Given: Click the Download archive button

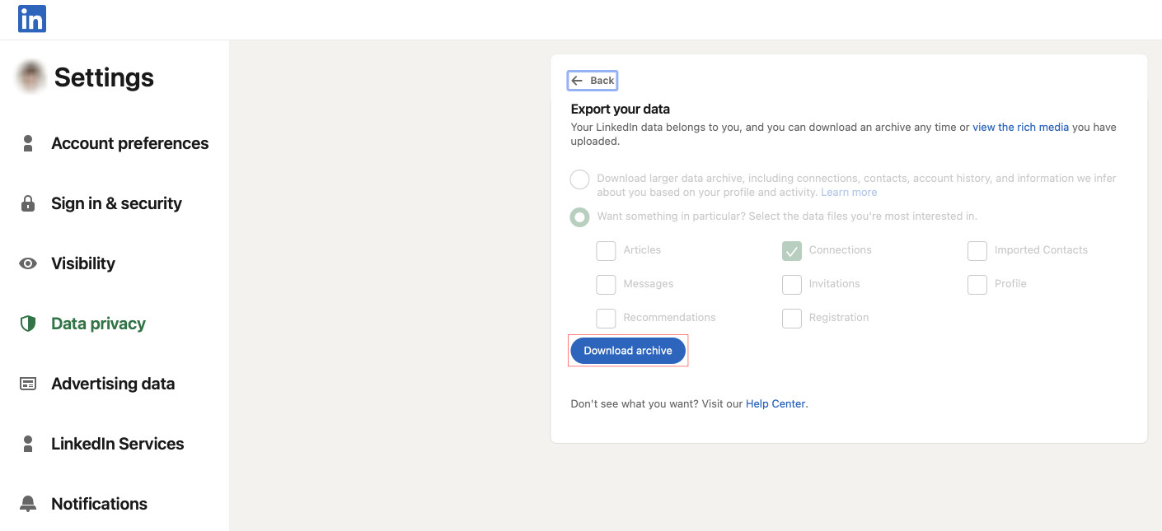Looking at the screenshot, I should coord(628,350).
